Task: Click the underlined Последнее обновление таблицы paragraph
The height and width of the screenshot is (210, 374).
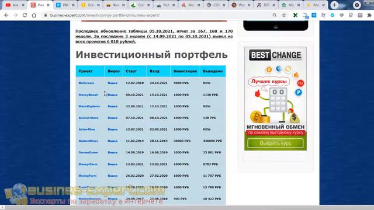Action: pos(154,36)
